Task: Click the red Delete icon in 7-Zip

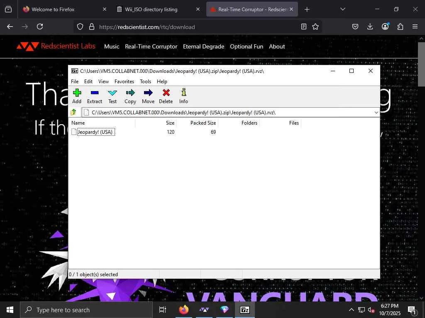Action: pos(166,96)
